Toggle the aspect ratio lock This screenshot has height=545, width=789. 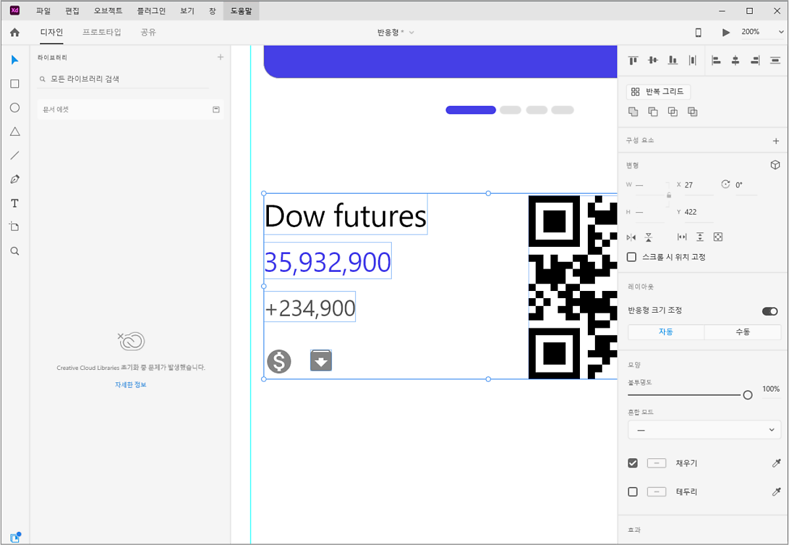[x=669, y=195]
